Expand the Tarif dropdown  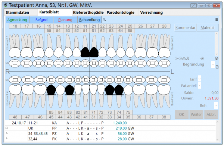coord(199,79)
